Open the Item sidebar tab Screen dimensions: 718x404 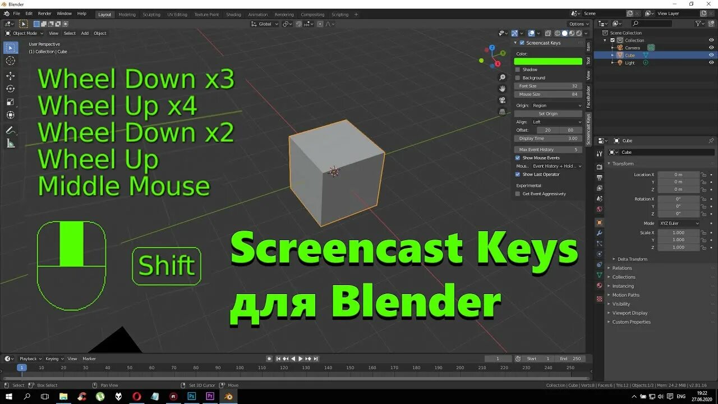coord(588,47)
